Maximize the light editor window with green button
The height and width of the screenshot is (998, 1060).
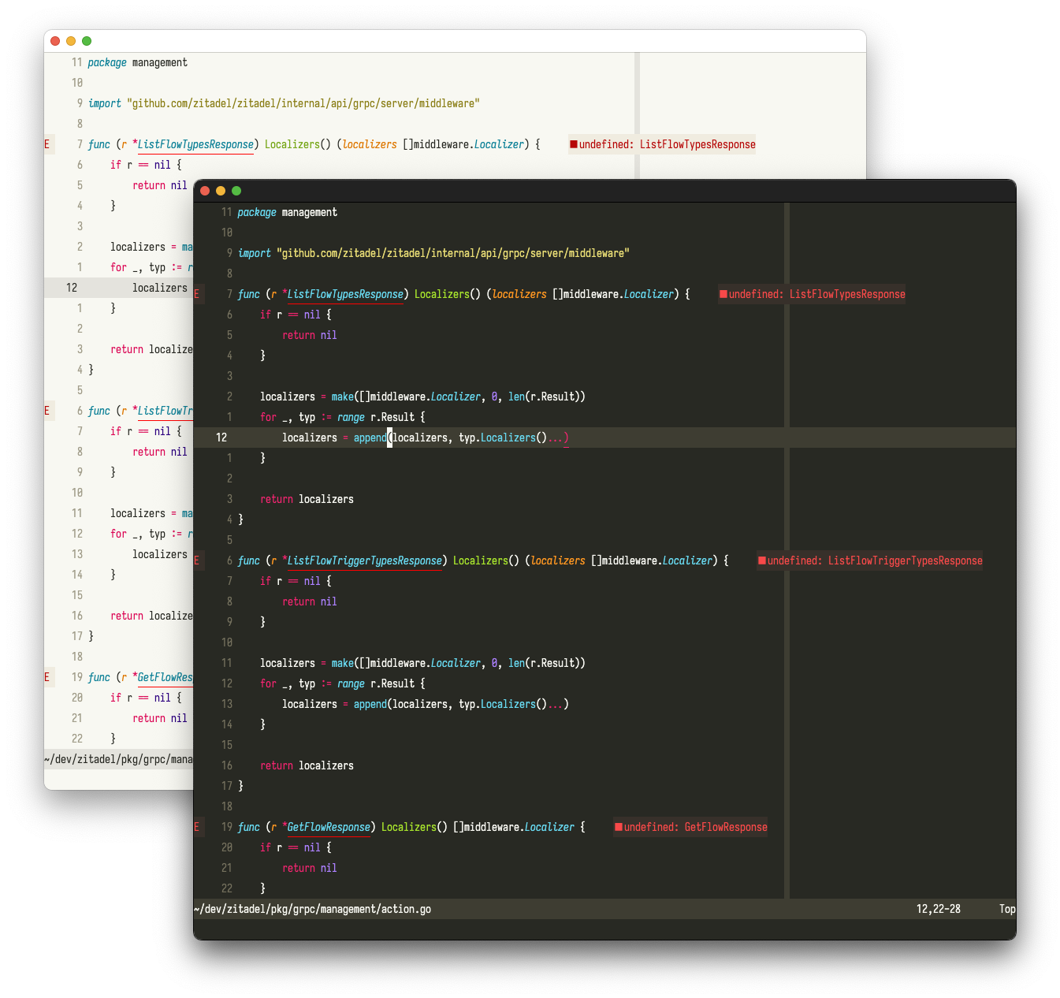(87, 41)
